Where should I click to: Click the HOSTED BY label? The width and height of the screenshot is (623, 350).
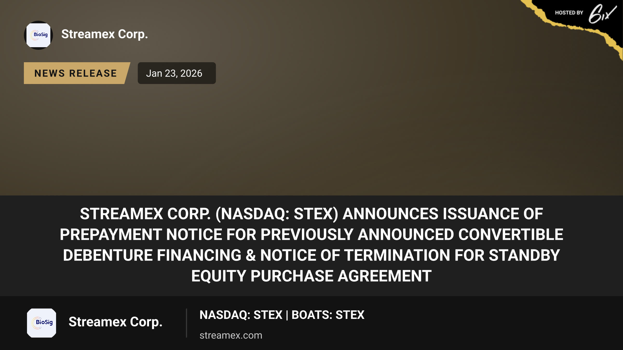569,13
